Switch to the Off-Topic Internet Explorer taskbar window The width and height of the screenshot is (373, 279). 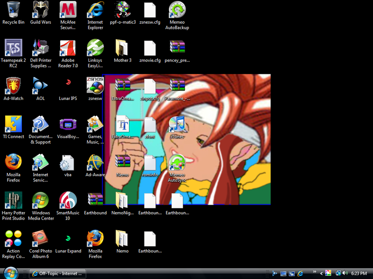point(57,273)
